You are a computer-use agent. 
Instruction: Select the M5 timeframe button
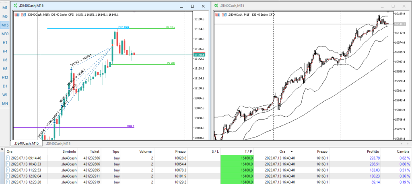click(x=5, y=16)
